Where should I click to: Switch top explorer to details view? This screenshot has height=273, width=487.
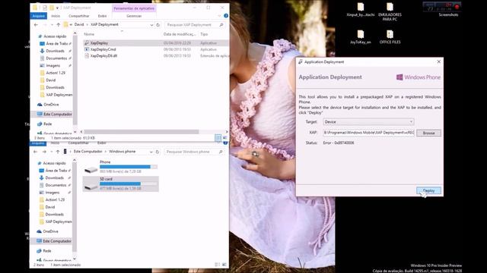coord(218,137)
